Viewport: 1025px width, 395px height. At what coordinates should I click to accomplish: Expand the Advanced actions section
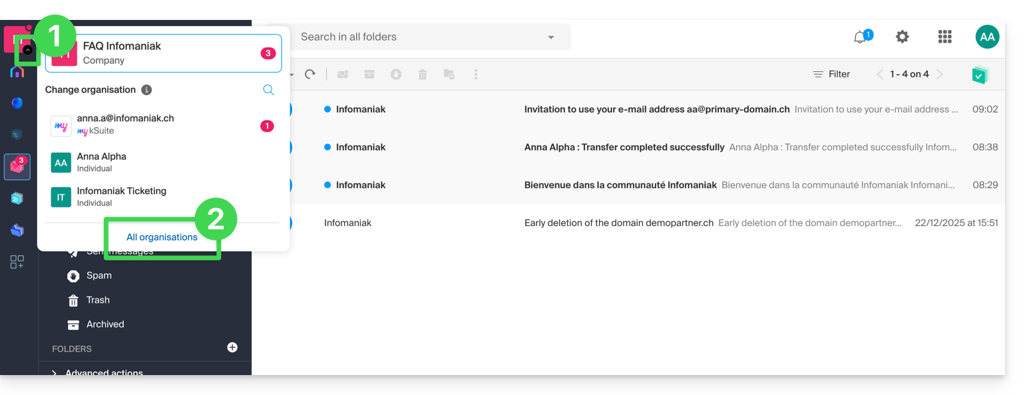(x=54, y=372)
